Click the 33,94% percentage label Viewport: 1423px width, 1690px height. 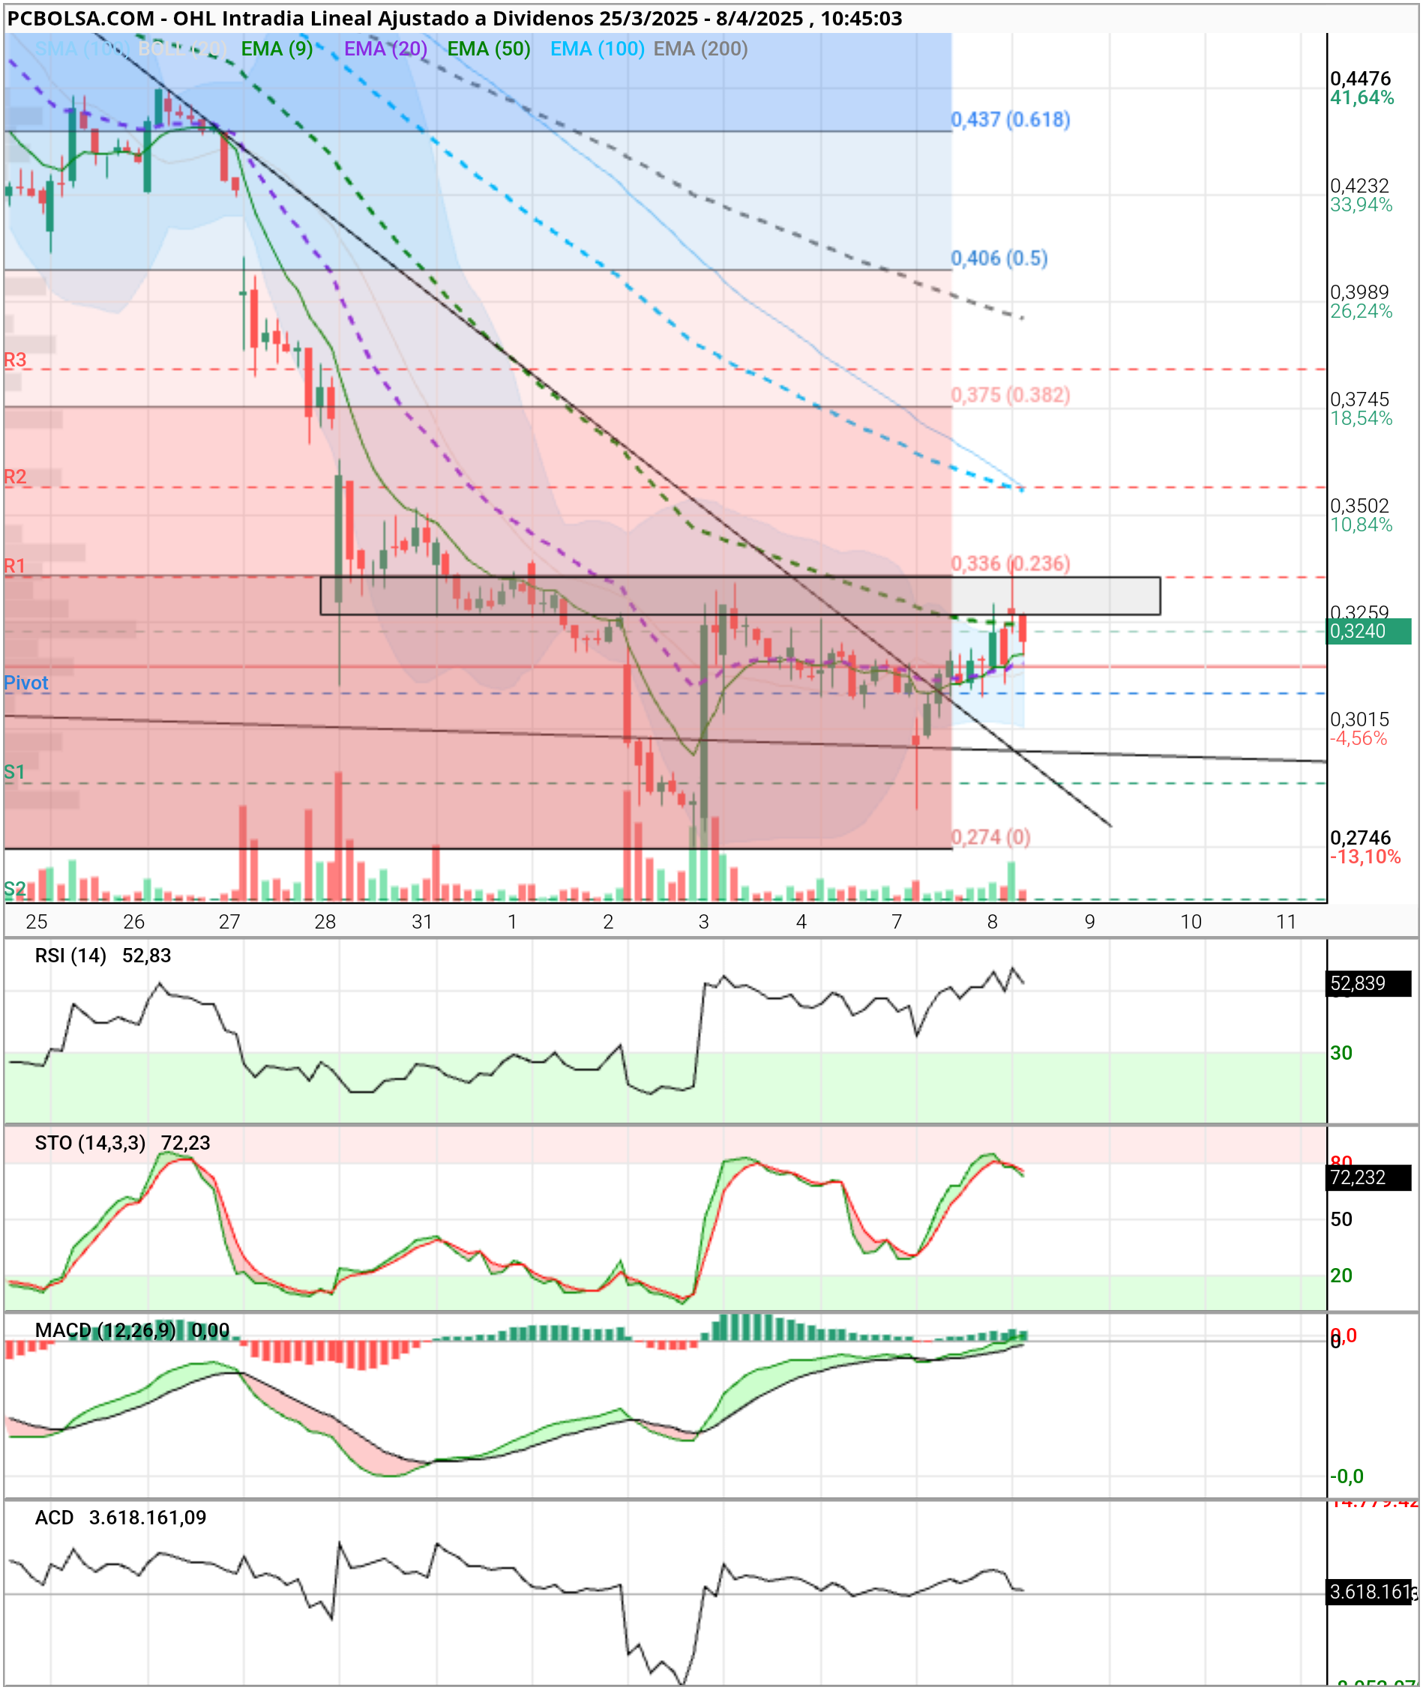(x=1362, y=205)
